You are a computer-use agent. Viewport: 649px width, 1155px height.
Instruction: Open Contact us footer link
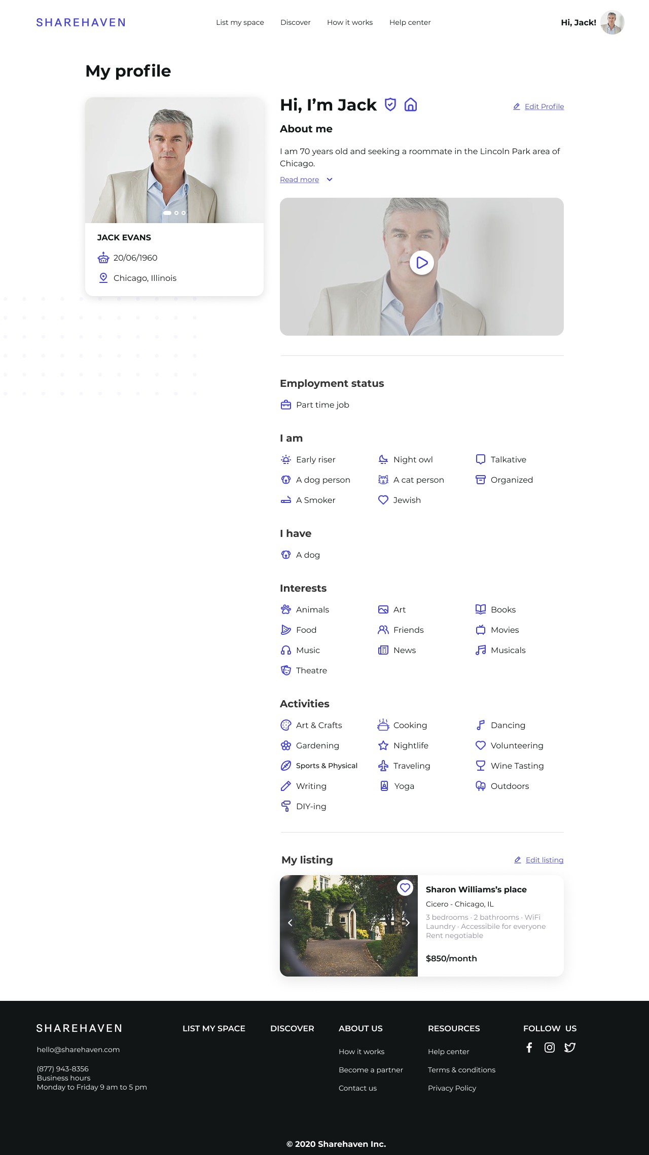coord(357,1088)
